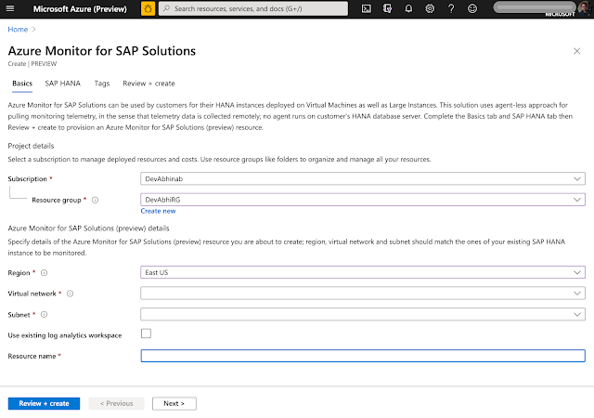Open the Virtual network dropdown
The width and height of the screenshot is (594, 418).
click(x=362, y=293)
